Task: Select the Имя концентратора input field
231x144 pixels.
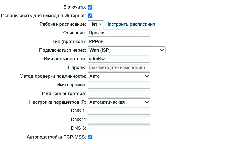Action: [119, 94]
